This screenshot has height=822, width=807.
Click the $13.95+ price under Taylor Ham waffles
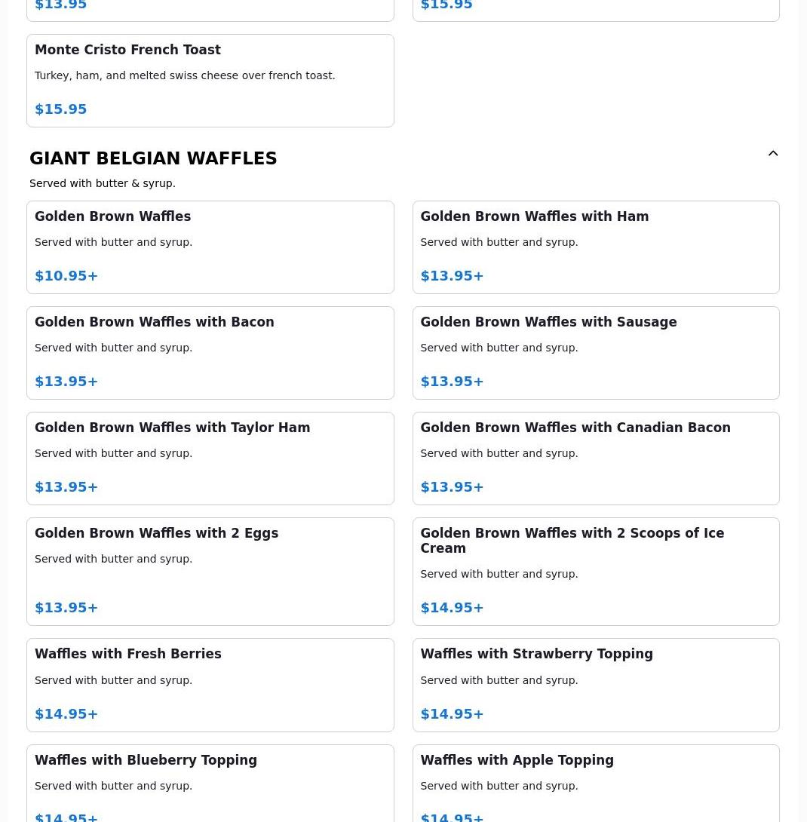pos(66,487)
